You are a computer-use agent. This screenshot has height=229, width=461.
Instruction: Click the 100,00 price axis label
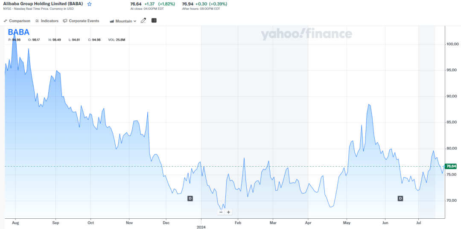(452, 44)
